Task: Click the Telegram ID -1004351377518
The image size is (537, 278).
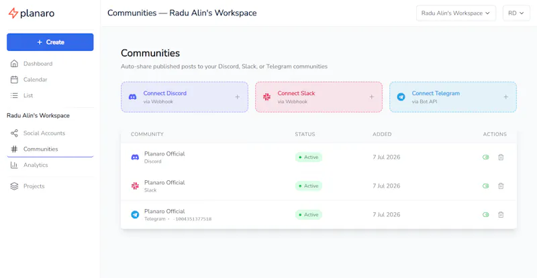Action: tap(192, 219)
